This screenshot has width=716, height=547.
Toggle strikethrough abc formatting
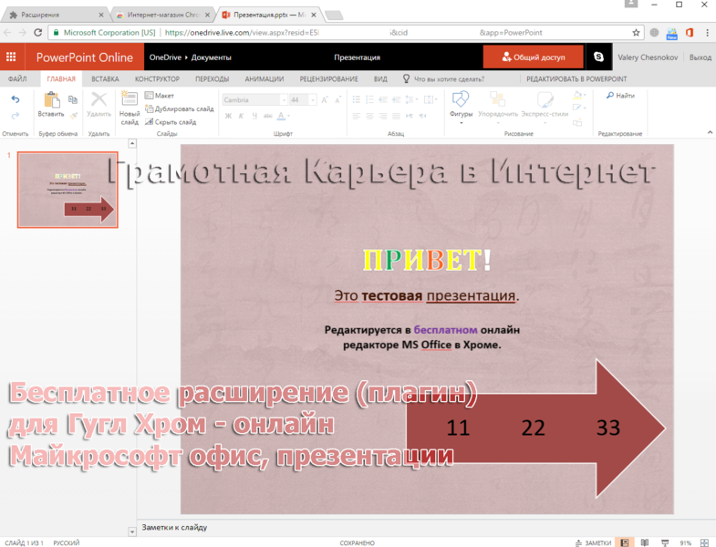268,116
